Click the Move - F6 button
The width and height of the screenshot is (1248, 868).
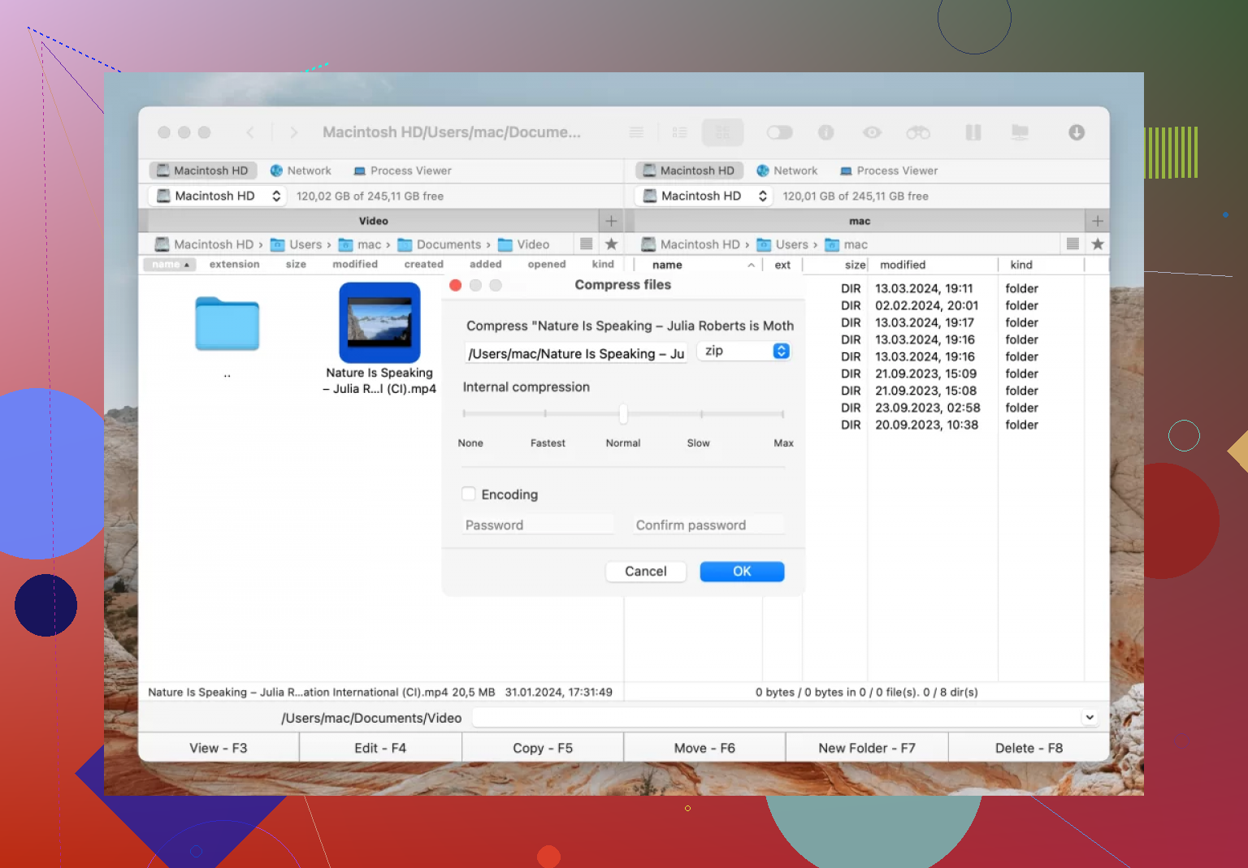coord(704,748)
